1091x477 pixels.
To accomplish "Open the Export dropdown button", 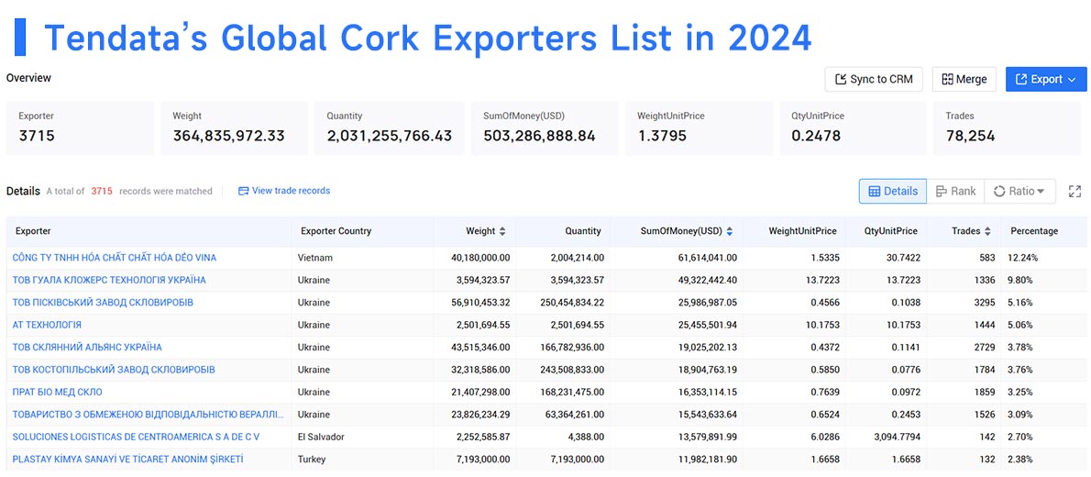I will [x=1046, y=80].
